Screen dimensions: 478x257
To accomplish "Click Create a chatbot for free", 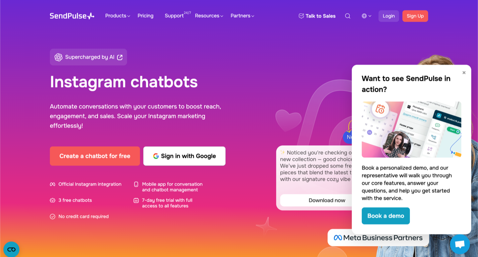I will [95, 156].
